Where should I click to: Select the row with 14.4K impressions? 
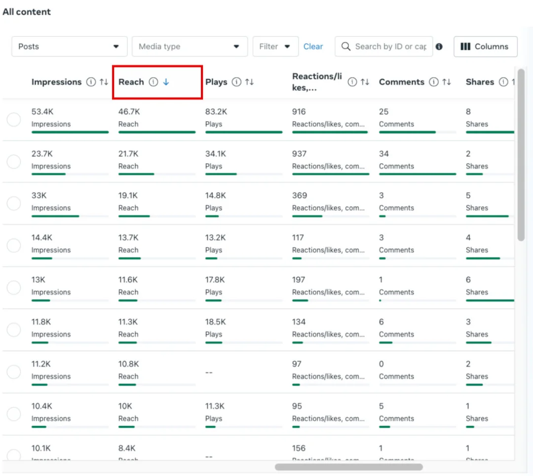click(14, 246)
